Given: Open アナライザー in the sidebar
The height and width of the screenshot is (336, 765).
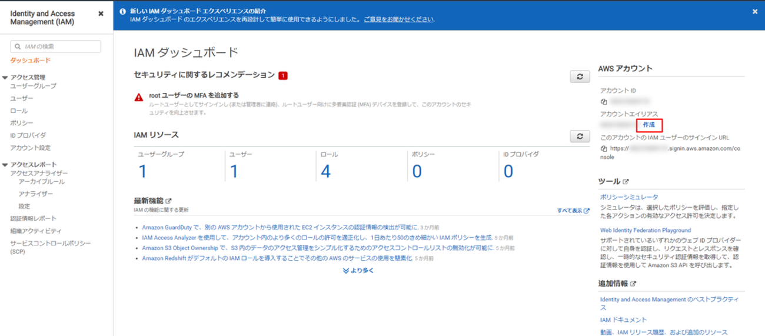Looking at the screenshot, I should (x=35, y=194).
